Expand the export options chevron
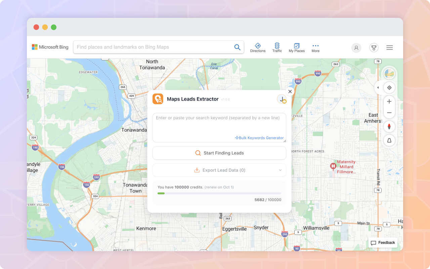430x269 pixels. [280, 170]
